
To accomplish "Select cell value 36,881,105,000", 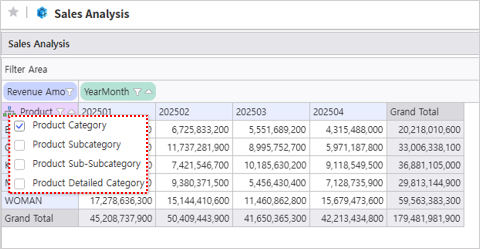I will 426,165.
